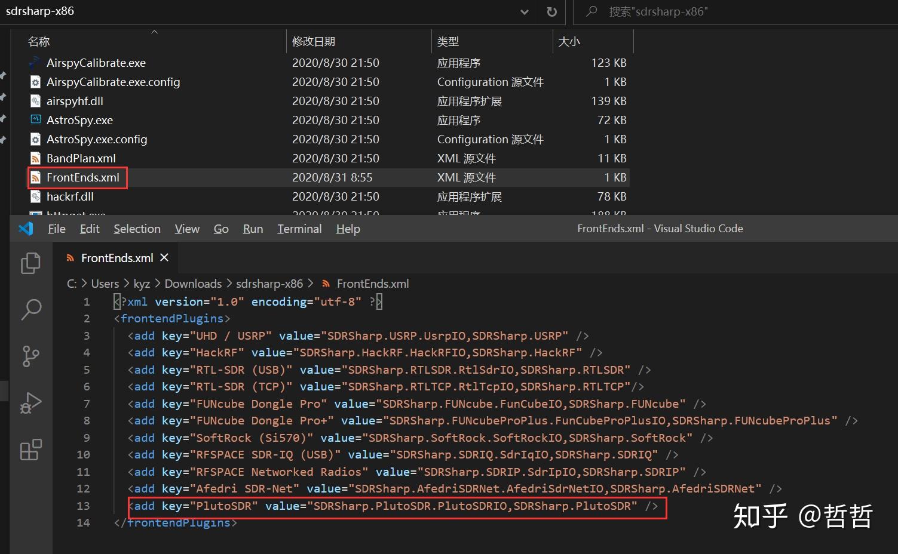Click the 123 KB size cell
The image size is (898, 554).
coord(609,63)
